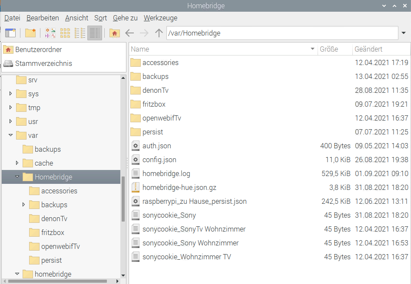411x284 pixels.
Task: Open a new window with the toolbar icon
Action: [10, 33]
